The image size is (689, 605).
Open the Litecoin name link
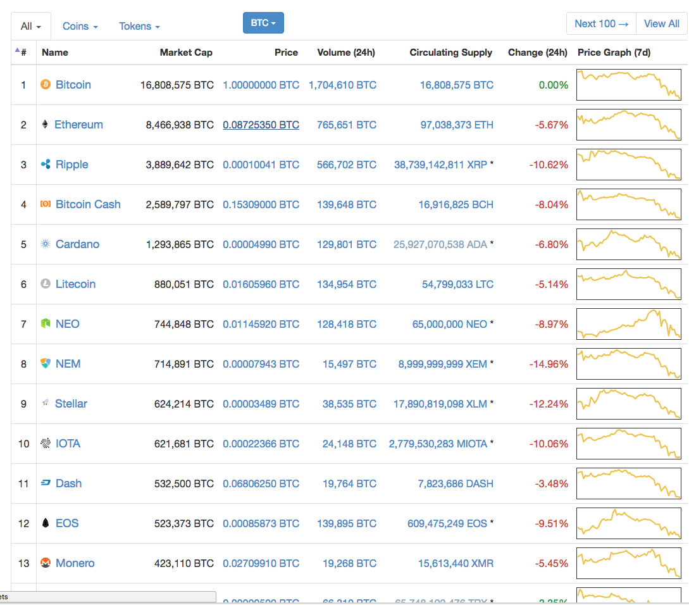click(75, 284)
